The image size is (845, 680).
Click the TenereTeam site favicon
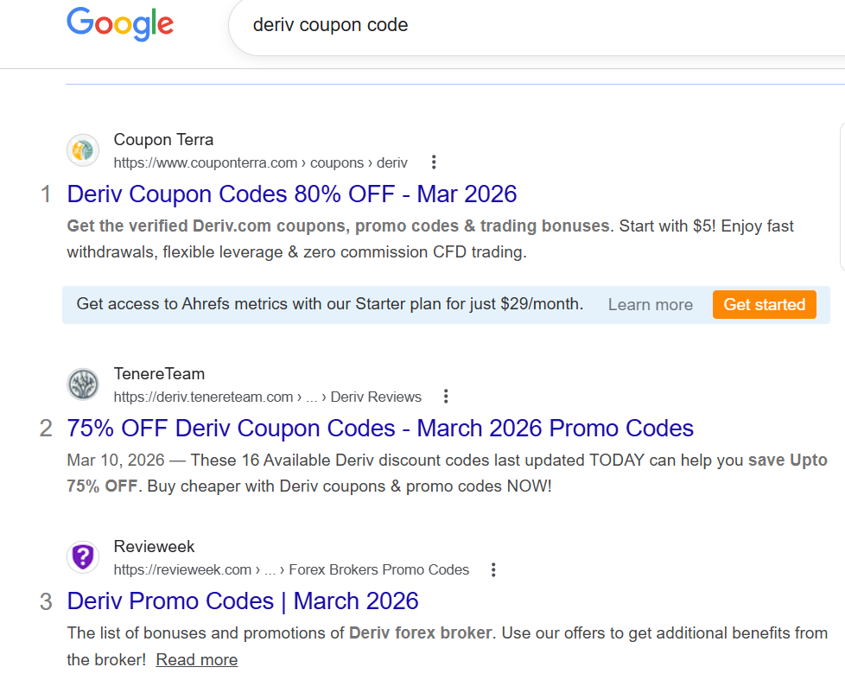[83, 384]
